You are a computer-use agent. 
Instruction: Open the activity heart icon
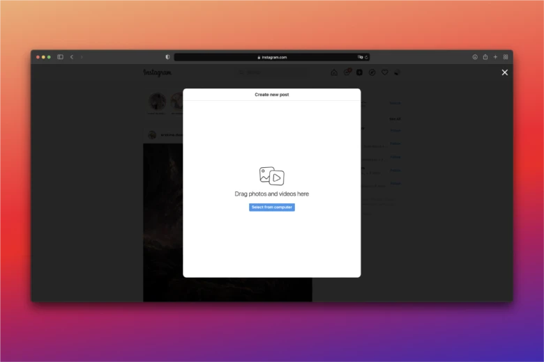click(384, 72)
